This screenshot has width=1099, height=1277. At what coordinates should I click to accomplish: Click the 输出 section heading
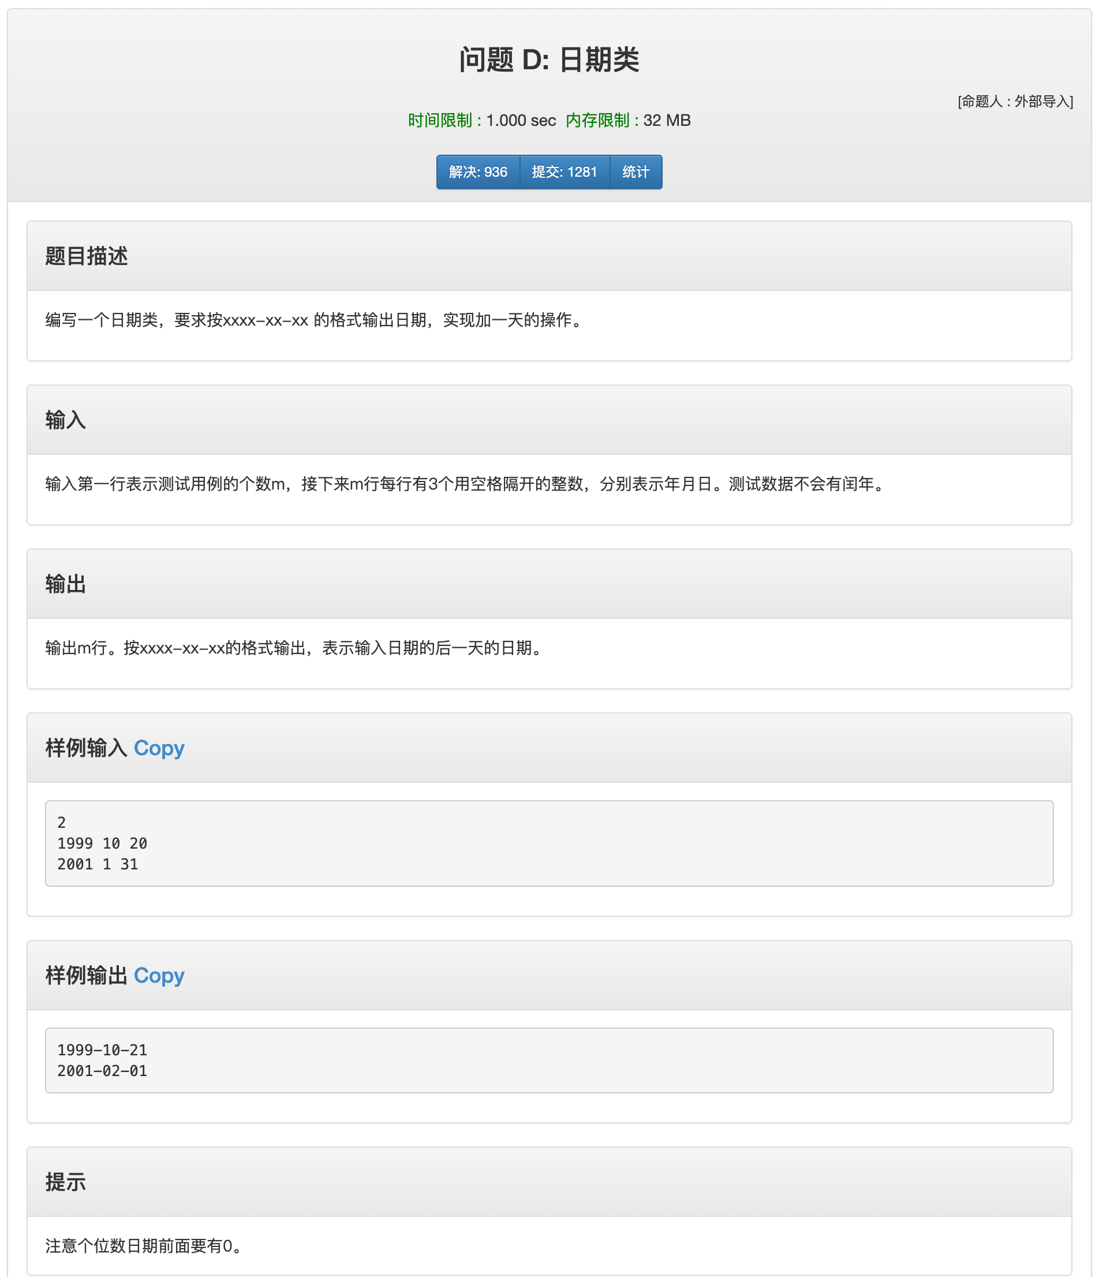pos(65,584)
